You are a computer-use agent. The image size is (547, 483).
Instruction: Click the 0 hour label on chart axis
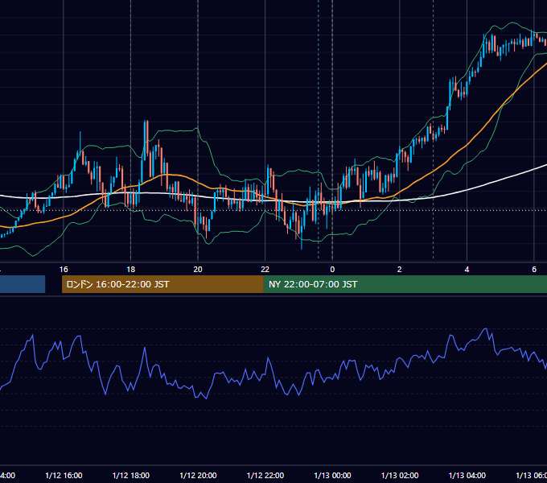pos(332,270)
